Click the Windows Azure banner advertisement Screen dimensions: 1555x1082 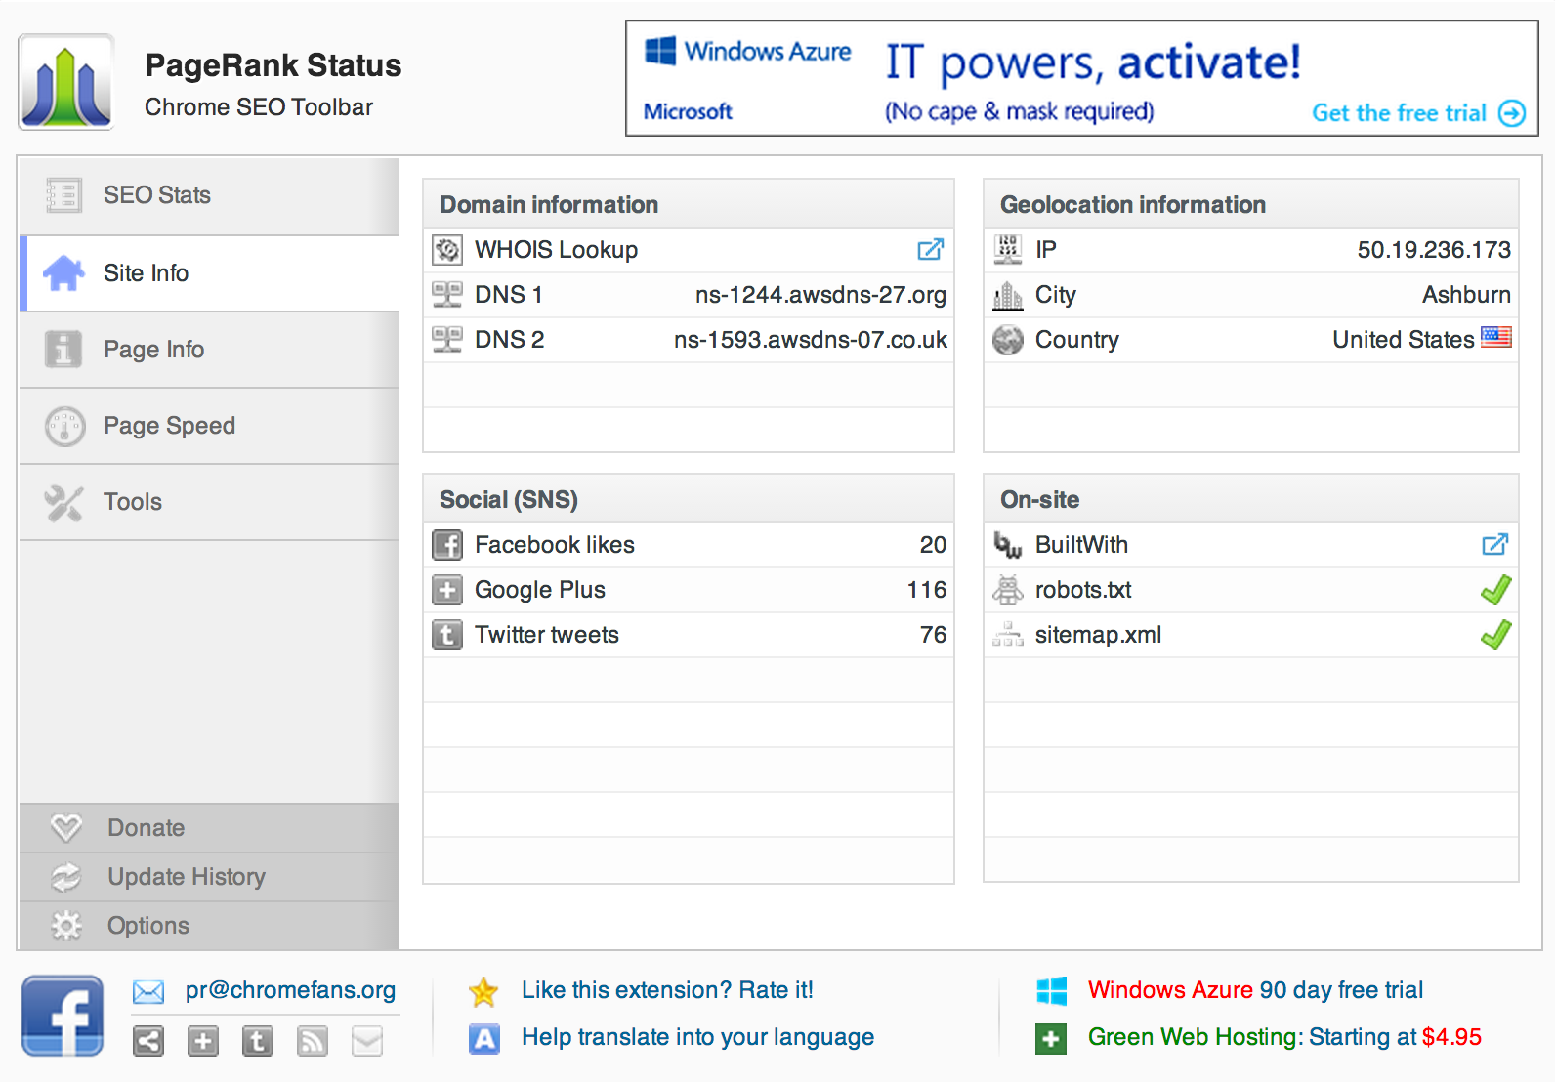1081,78
